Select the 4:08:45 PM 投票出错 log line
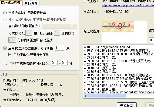This screenshot has height=107, width=154. coord(101,65)
